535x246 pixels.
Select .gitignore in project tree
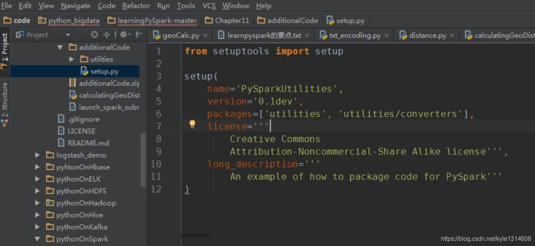[x=78, y=119]
